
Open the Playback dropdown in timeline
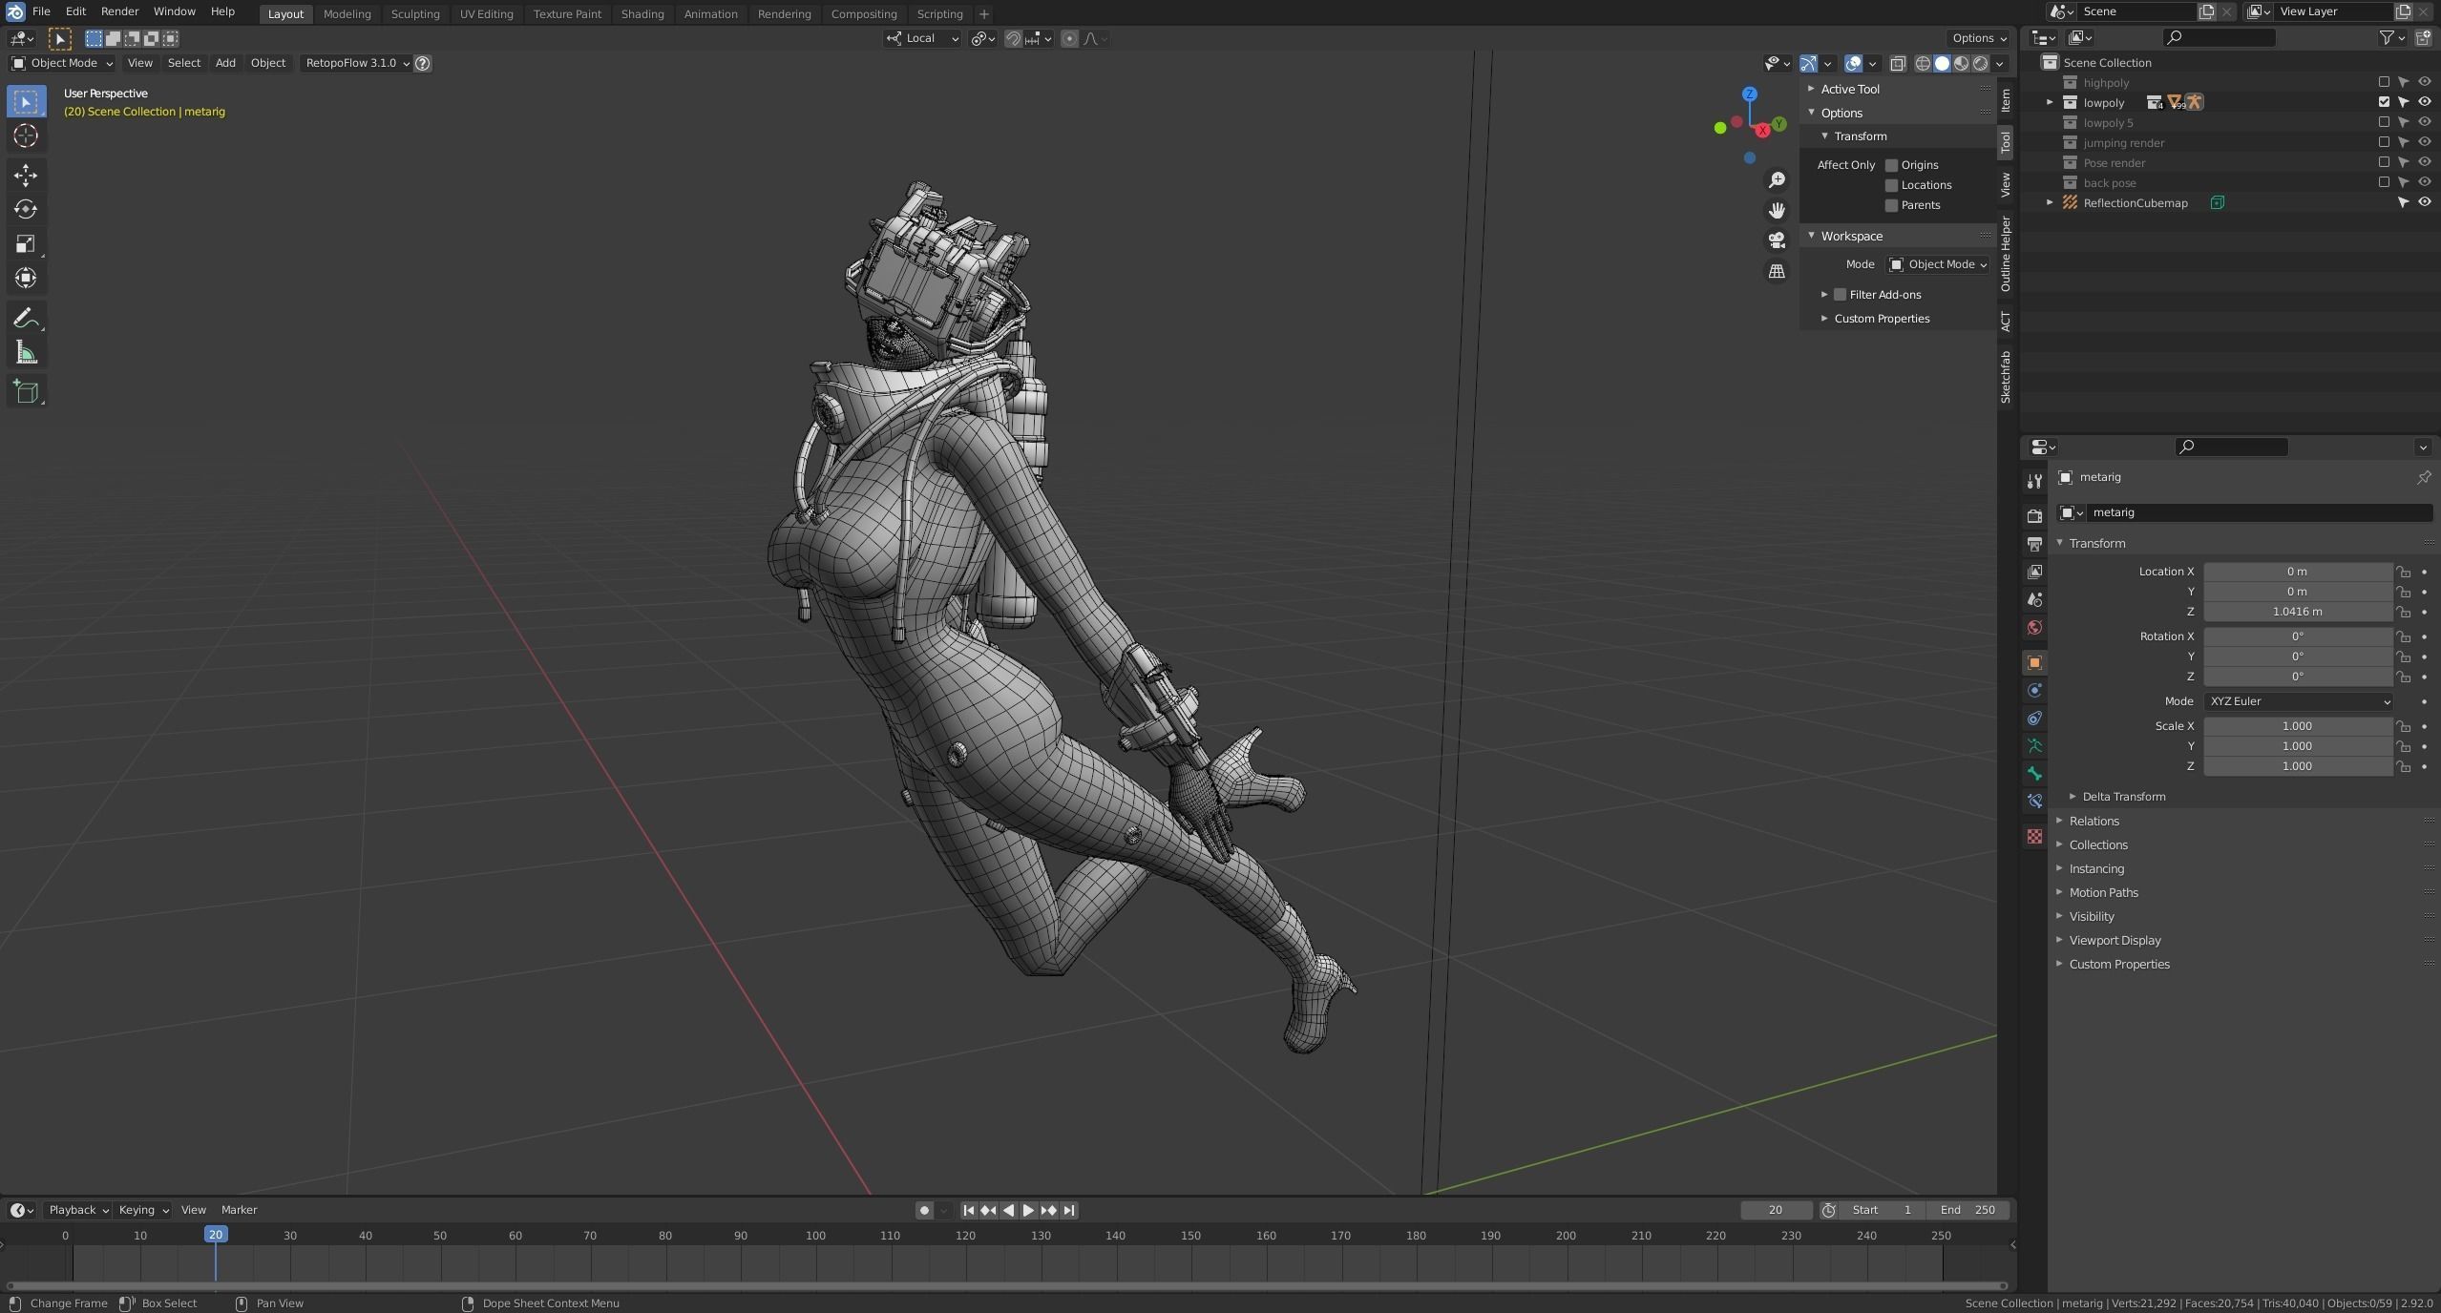coord(77,1210)
